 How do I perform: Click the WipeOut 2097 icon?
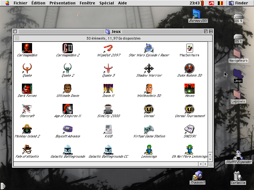[108, 48]
